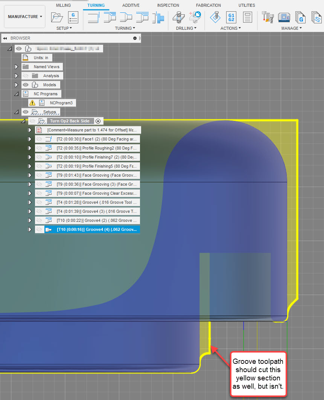The width and height of the screenshot is (324, 400).
Task: Open the Machine Library icon under Manage
Action: pos(284,17)
